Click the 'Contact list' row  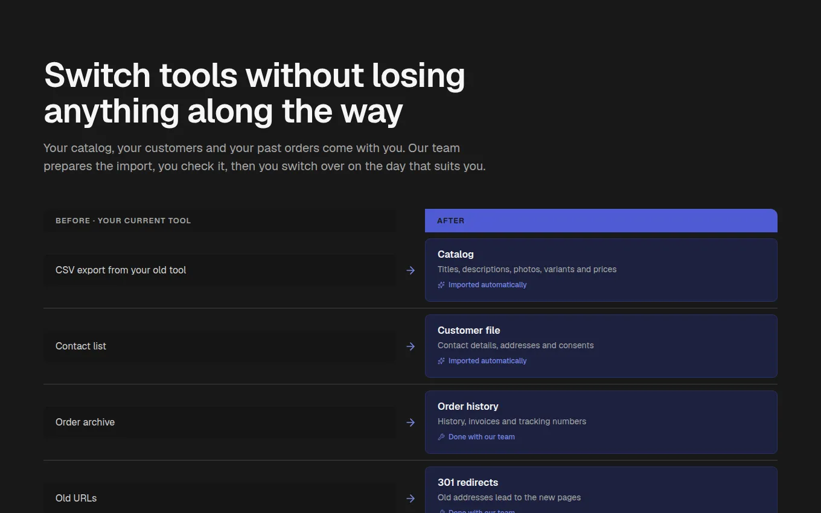point(220,346)
